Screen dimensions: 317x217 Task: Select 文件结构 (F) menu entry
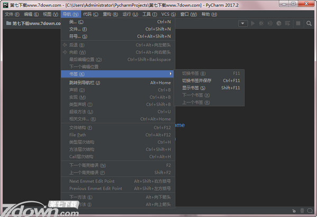[x=118, y=127]
